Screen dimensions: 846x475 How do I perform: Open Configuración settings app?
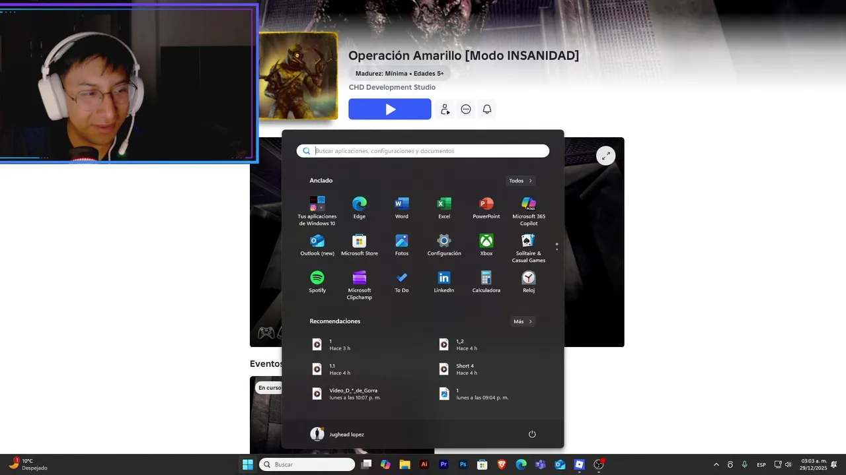click(x=443, y=245)
